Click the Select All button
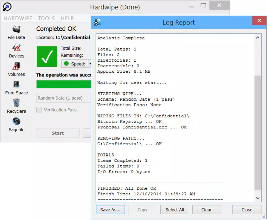 175,210
